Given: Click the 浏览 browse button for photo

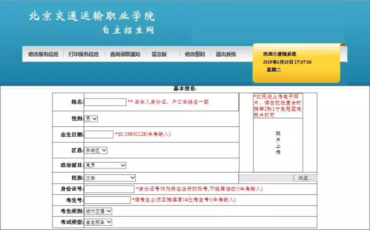Looking at the screenshot, I should point(305,178).
